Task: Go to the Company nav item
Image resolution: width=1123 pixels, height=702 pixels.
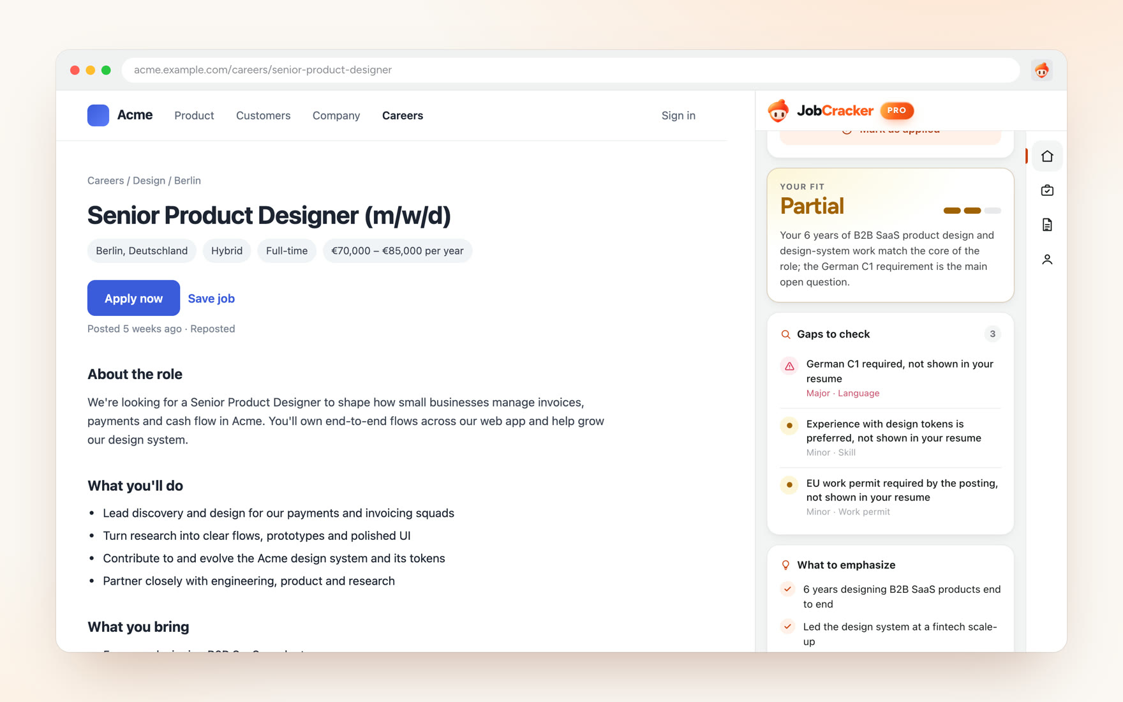Action: (x=336, y=116)
